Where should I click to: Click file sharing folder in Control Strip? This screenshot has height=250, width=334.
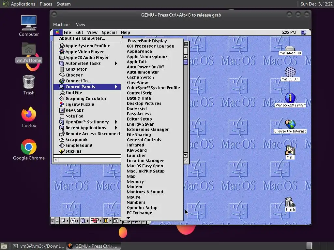(84, 221)
